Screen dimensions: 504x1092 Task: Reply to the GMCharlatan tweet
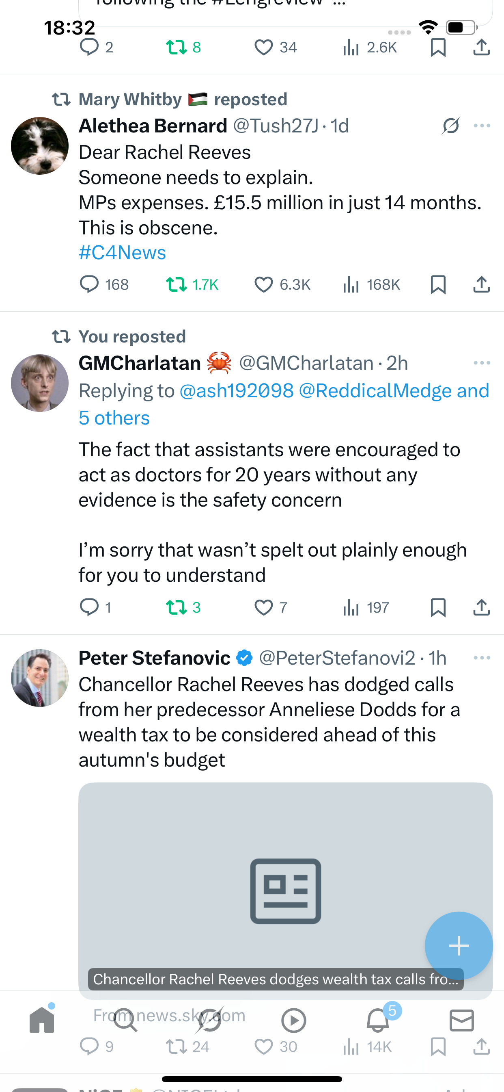(89, 607)
